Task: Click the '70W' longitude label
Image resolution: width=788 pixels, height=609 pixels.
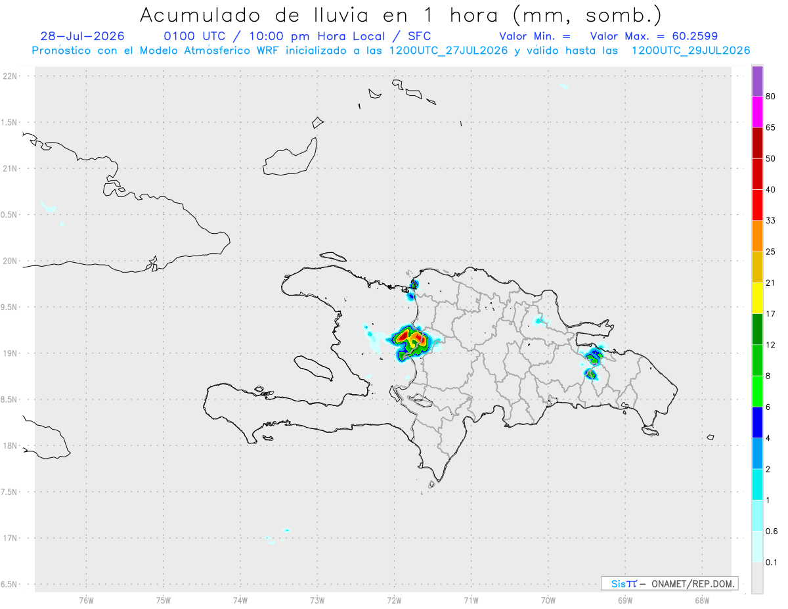Action: 548,600
